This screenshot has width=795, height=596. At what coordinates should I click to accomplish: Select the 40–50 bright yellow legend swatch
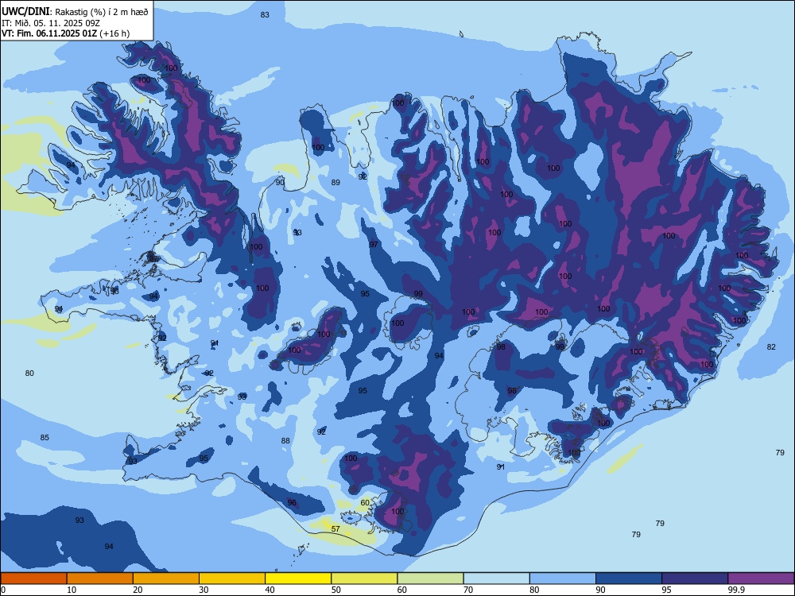point(298,579)
